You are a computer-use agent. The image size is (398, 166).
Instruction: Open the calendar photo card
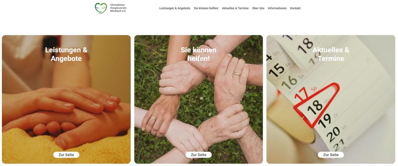coord(331,99)
